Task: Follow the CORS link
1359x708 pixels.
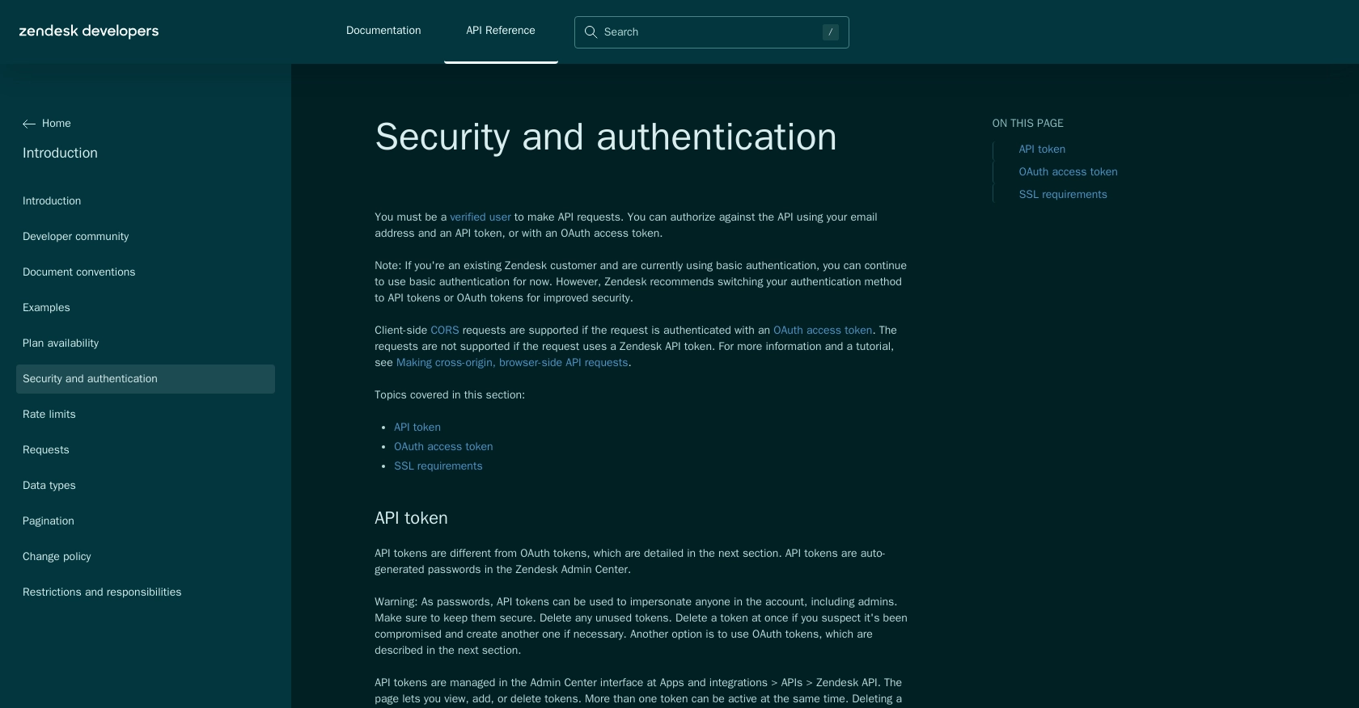Action: 445,331
